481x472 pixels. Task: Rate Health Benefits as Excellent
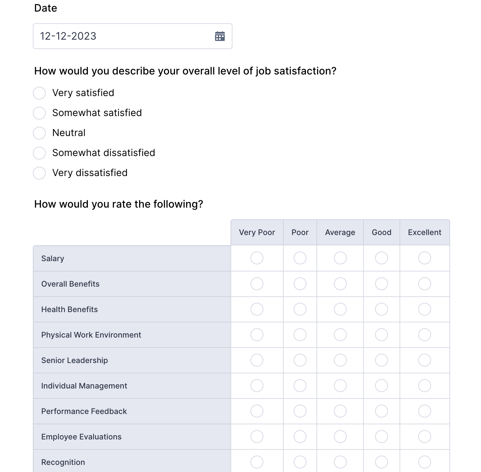[x=424, y=309]
